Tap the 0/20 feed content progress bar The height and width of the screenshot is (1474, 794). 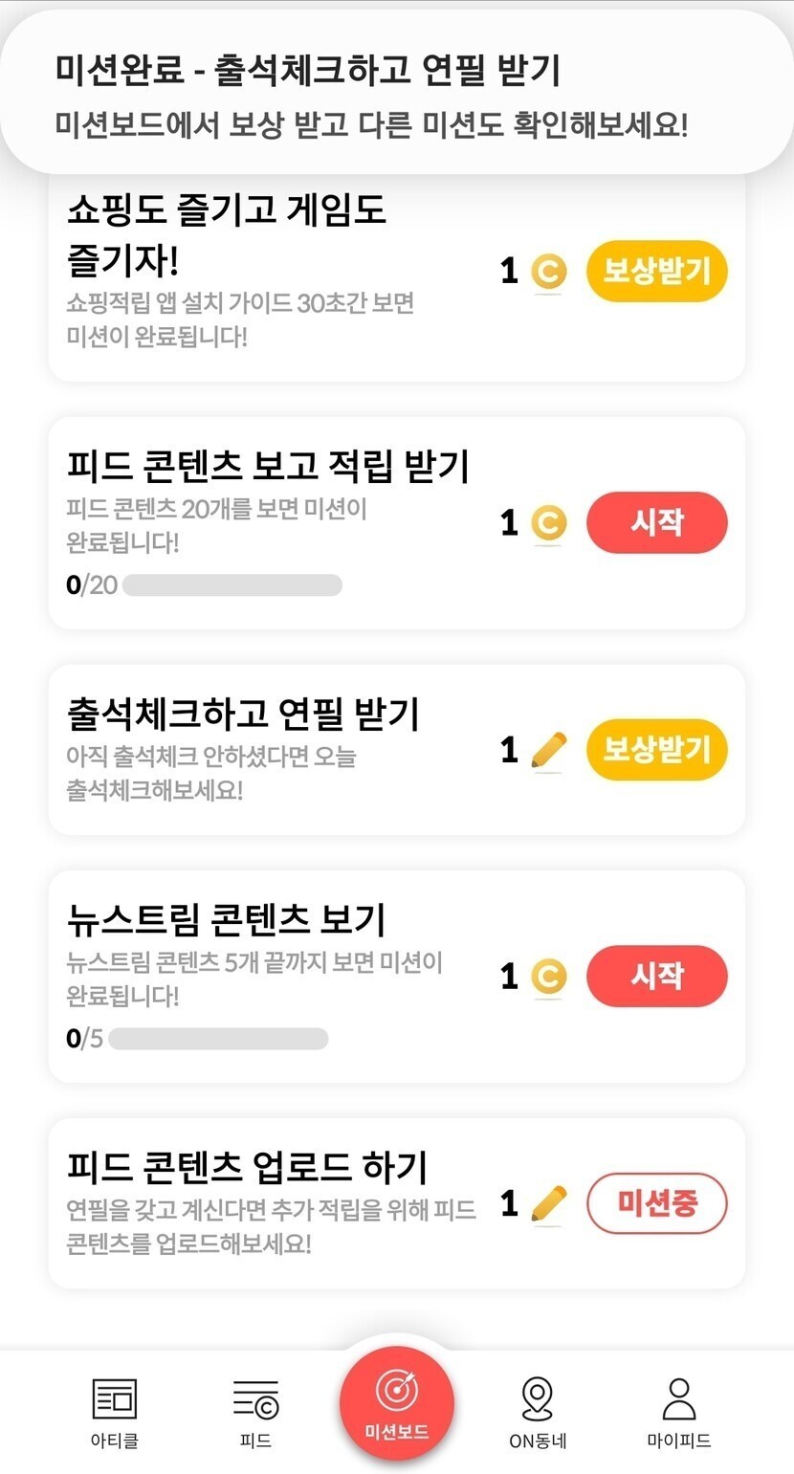pyautogui.click(x=232, y=585)
